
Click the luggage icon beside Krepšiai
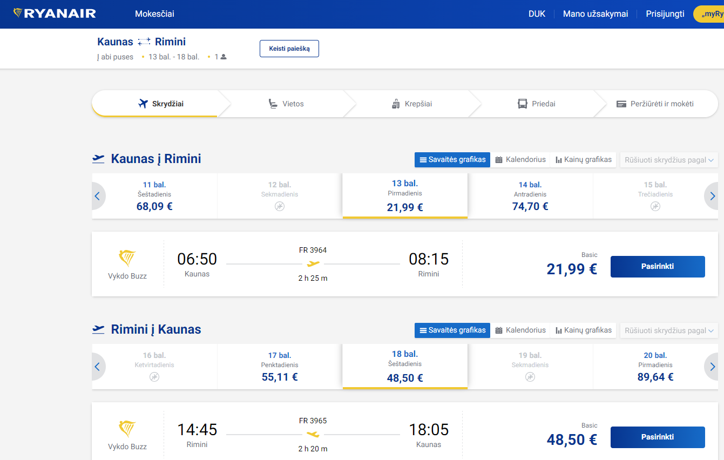396,104
